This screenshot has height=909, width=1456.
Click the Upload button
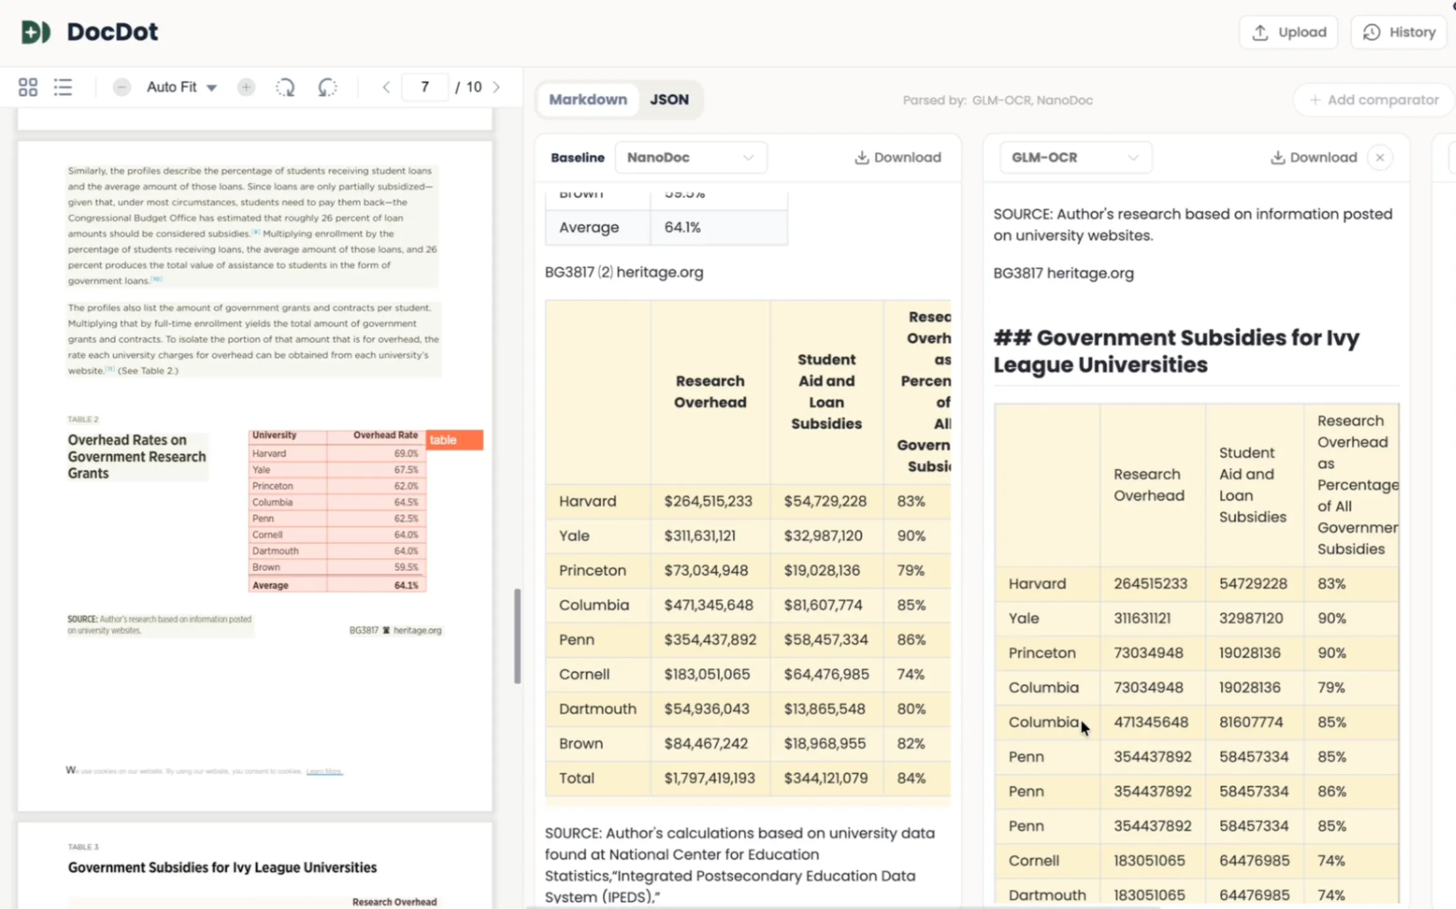point(1288,32)
